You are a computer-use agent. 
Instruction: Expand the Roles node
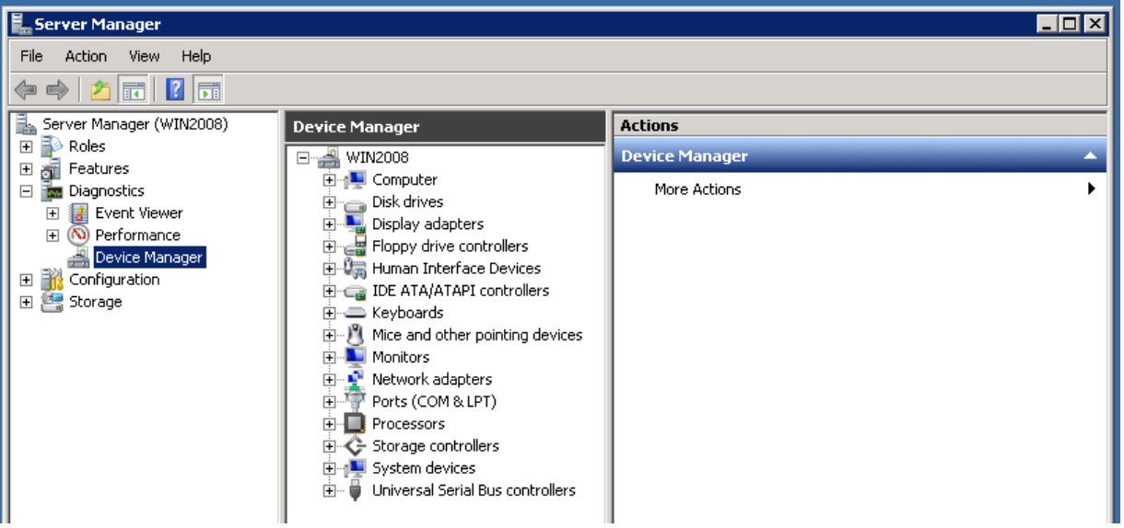pyautogui.click(x=26, y=146)
